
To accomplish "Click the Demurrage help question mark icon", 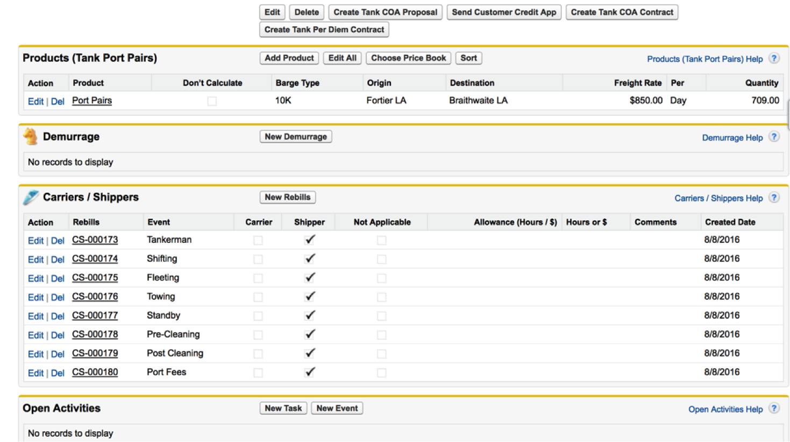I will tap(773, 137).
